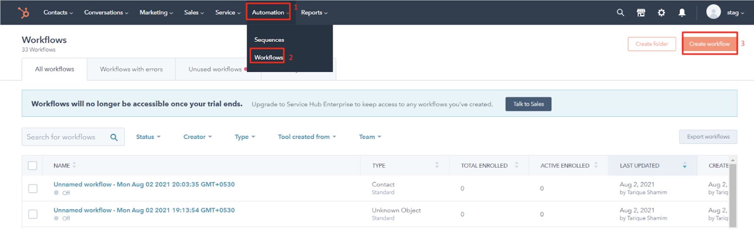Expand the Status filter dropdown
The height and width of the screenshot is (231, 754).
(148, 137)
